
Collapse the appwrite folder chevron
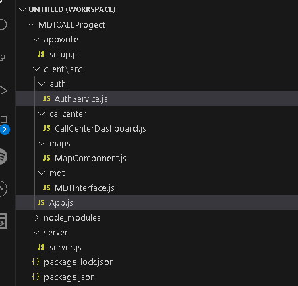(36, 40)
